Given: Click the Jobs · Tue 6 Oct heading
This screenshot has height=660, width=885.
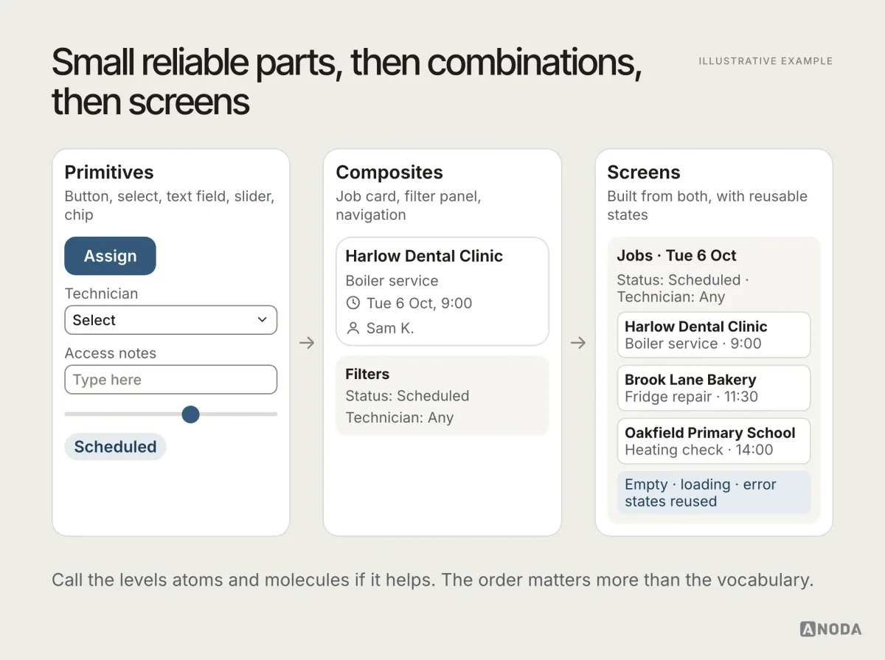Looking at the screenshot, I should [x=676, y=256].
